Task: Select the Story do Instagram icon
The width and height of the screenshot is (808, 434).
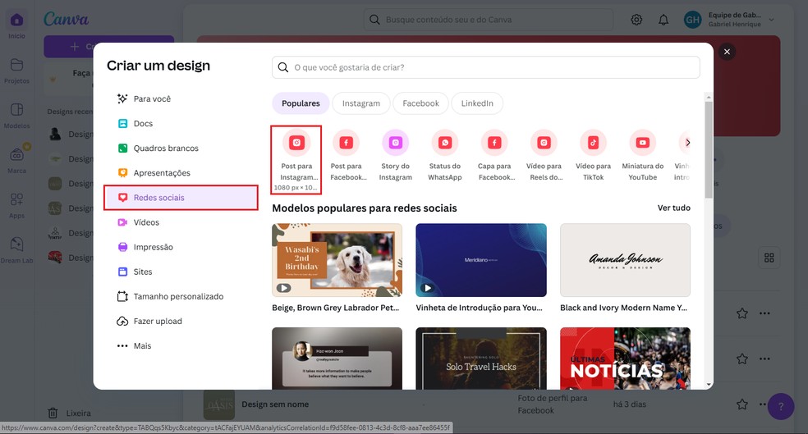Action: pyautogui.click(x=395, y=143)
